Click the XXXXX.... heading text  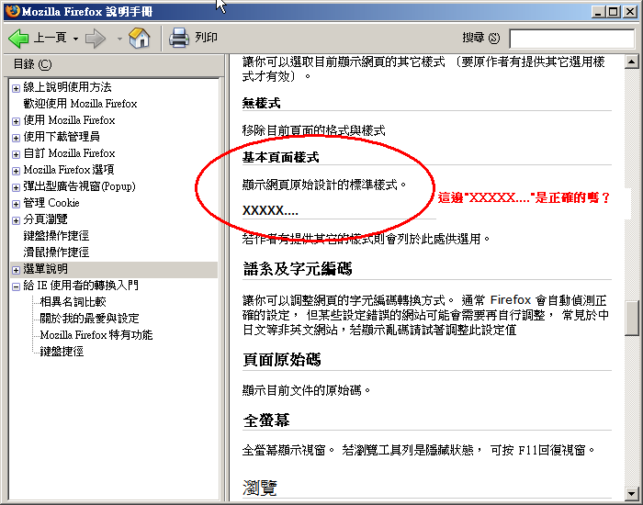[x=270, y=210]
